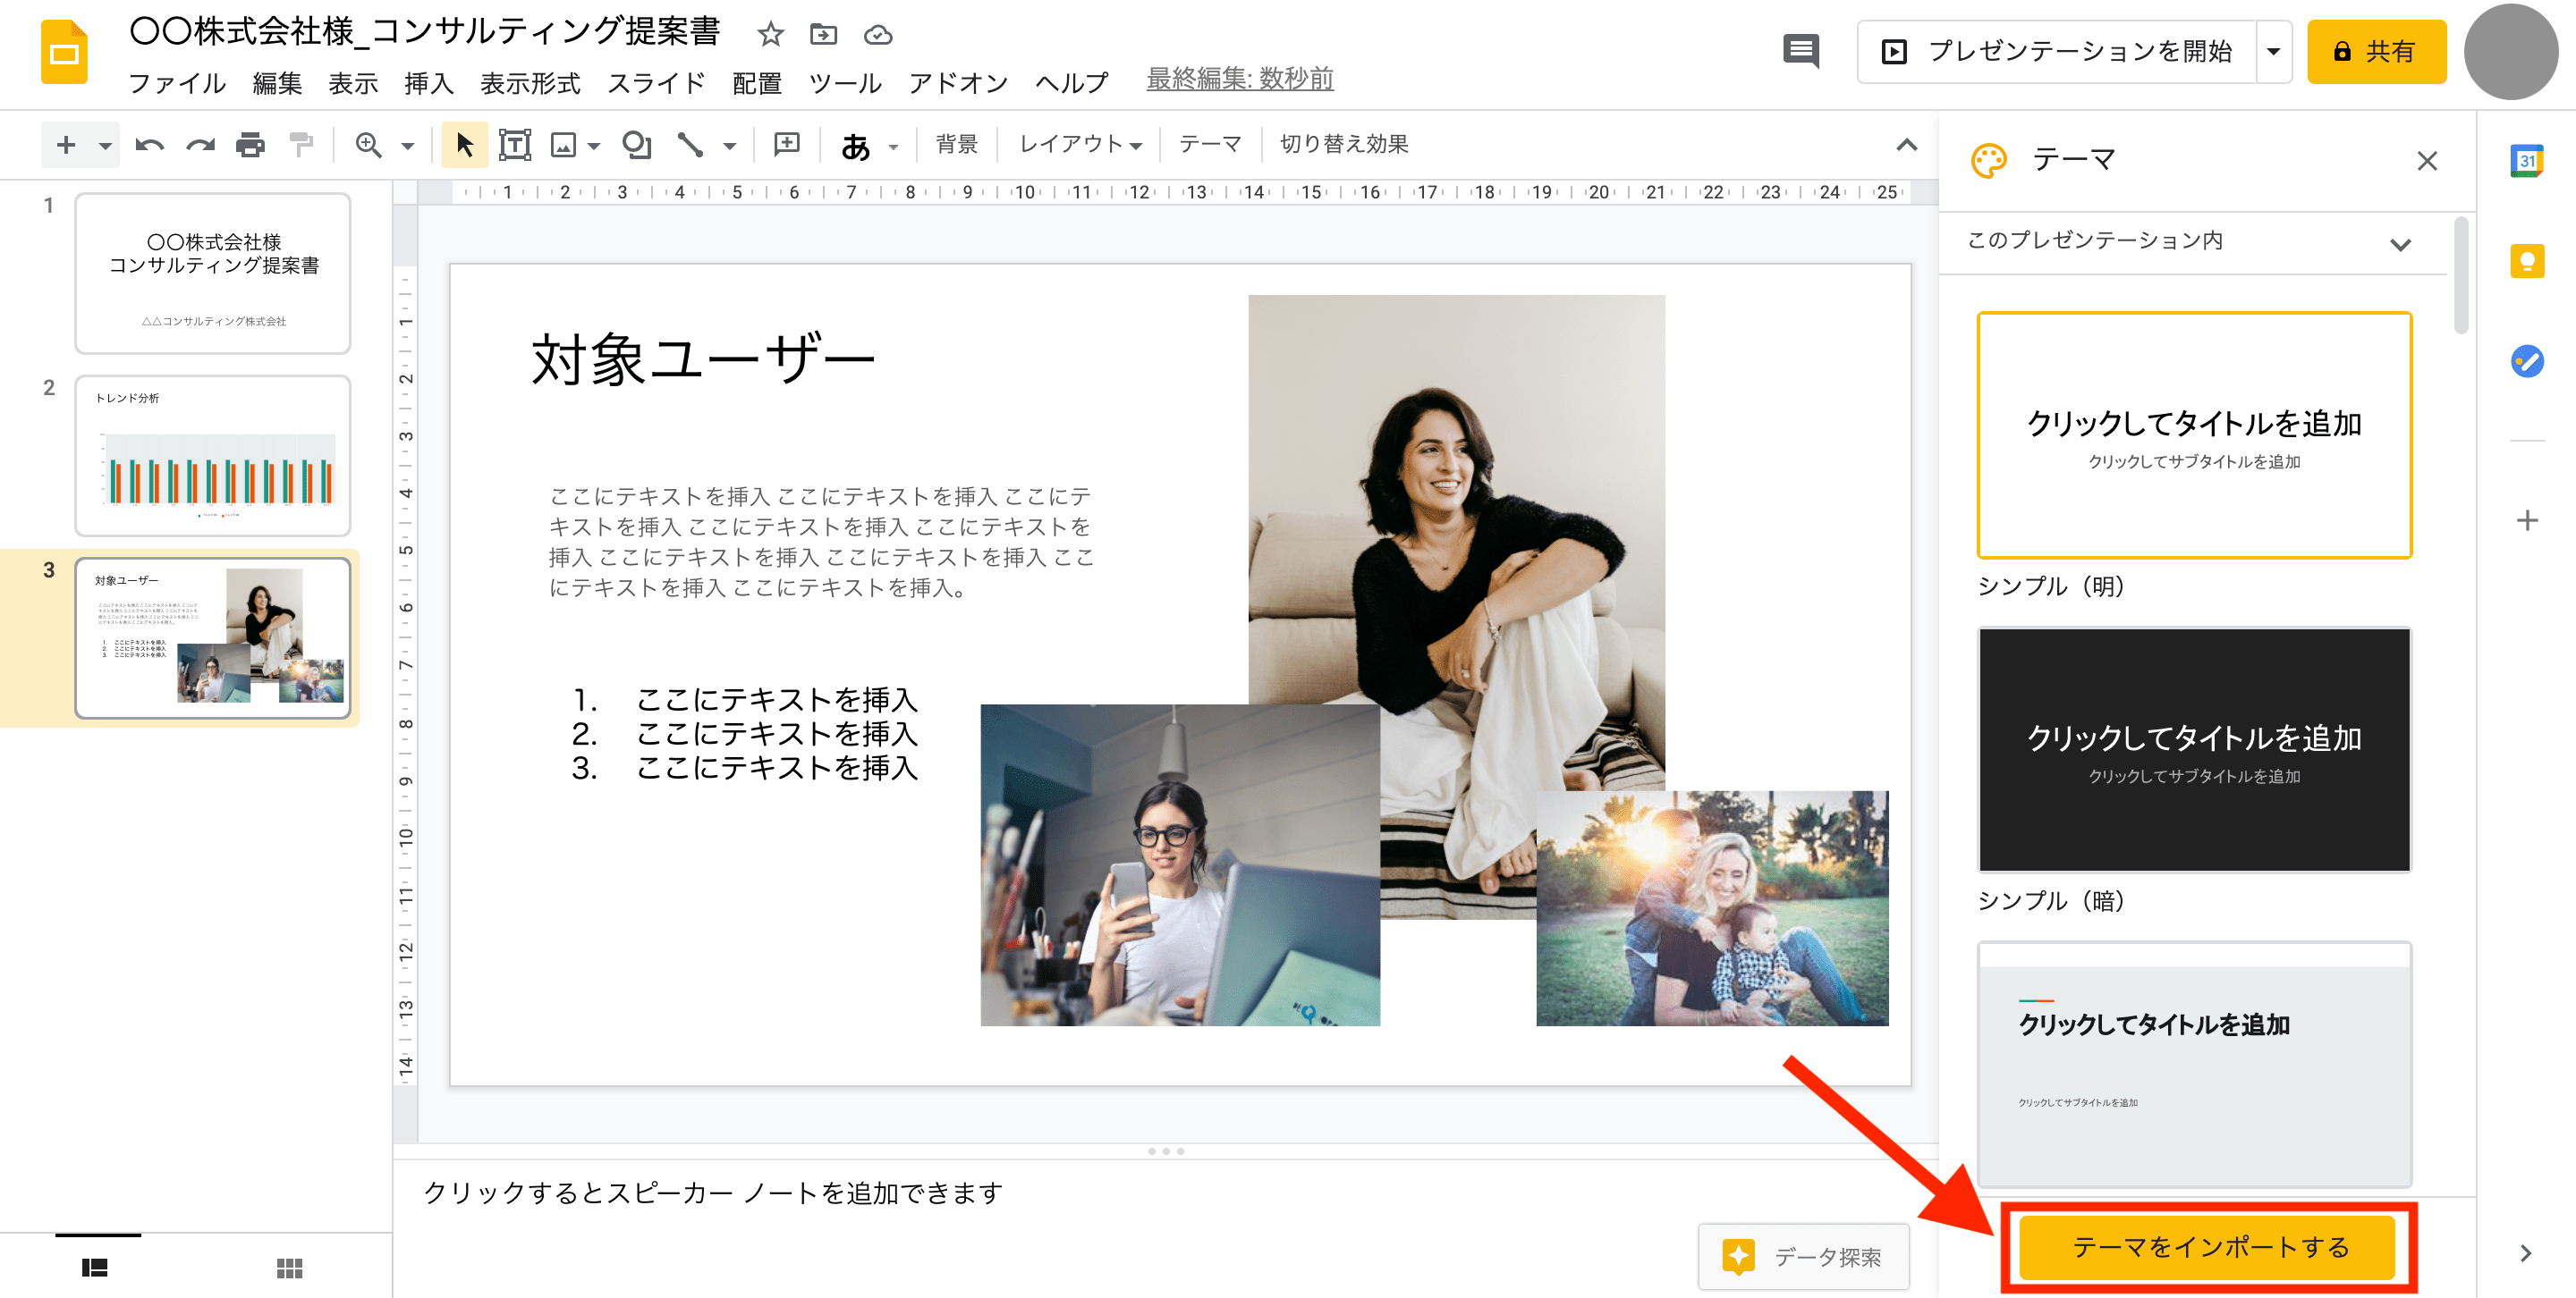The image size is (2576, 1298).
Task: Open Google Tasks side panel icon
Action: [x=2527, y=362]
